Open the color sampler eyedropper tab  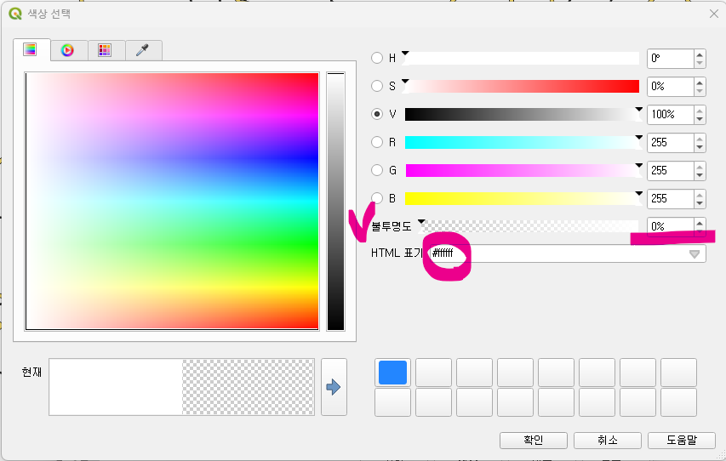pos(143,50)
